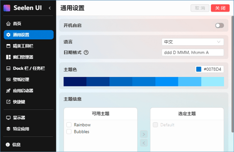Collapse the Seelen UI sidebar with the chevron

click(x=50, y=8)
